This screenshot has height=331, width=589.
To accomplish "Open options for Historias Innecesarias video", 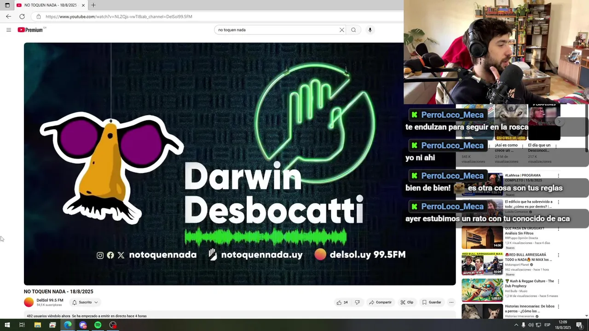I will [x=559, y=307].
